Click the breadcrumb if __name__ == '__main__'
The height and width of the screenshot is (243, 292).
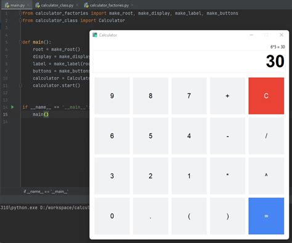(x=46, y=191)
